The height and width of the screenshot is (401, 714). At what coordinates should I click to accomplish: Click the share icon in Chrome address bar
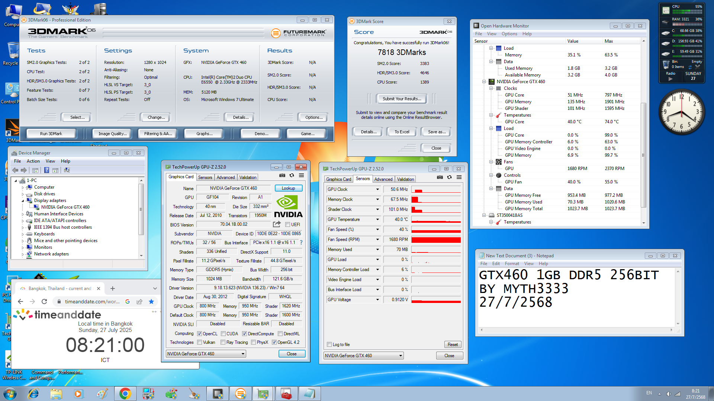click(139, 301)
